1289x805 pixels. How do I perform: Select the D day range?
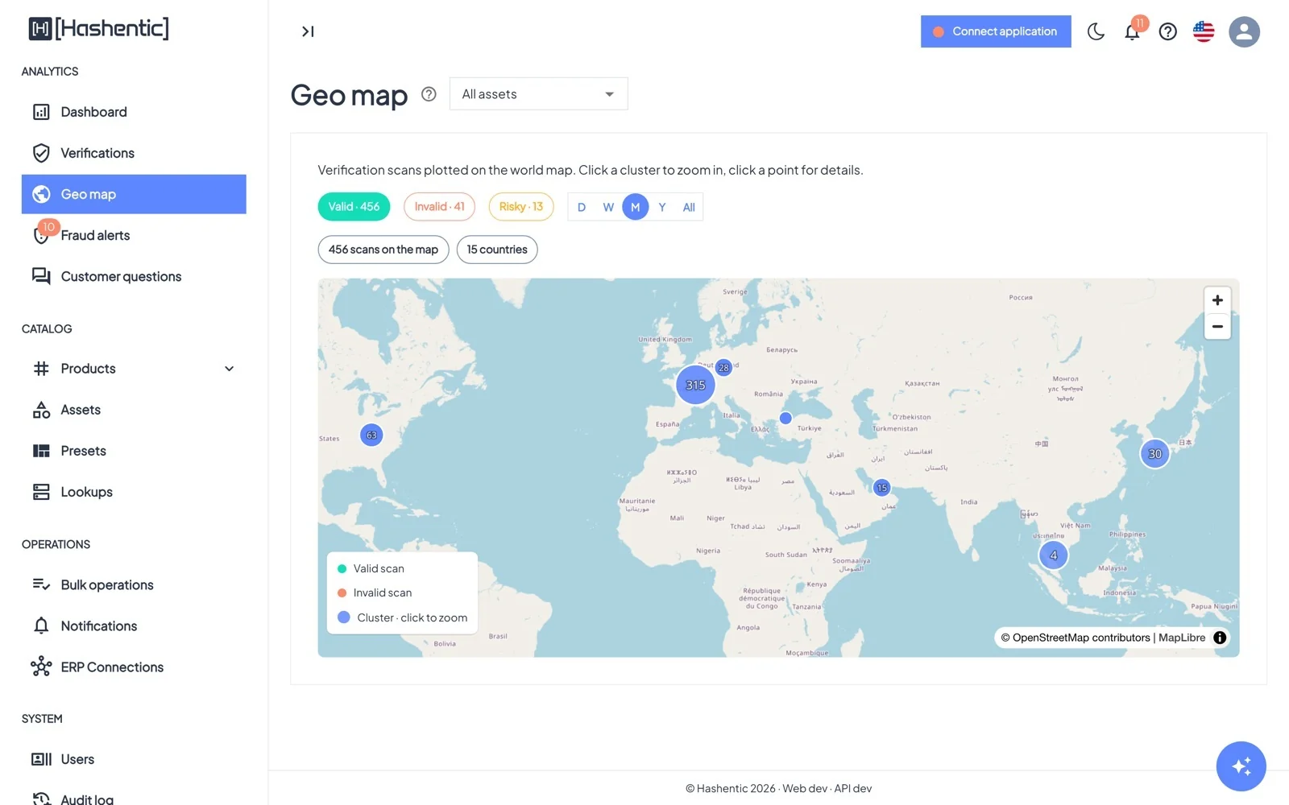[582, 207]
